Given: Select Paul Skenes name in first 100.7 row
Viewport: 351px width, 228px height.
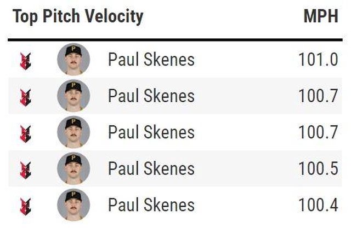Looking at the screenshot, I should (x=151, y=96).
